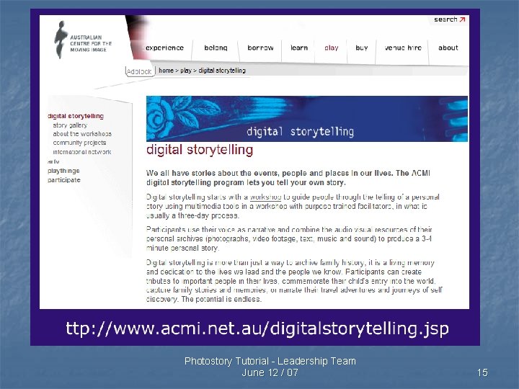The height and width of the screenshot is (389, 519).
Task: Click the June 12 / 07 date text
Action: pyautogui.click(x=270, y=372)
